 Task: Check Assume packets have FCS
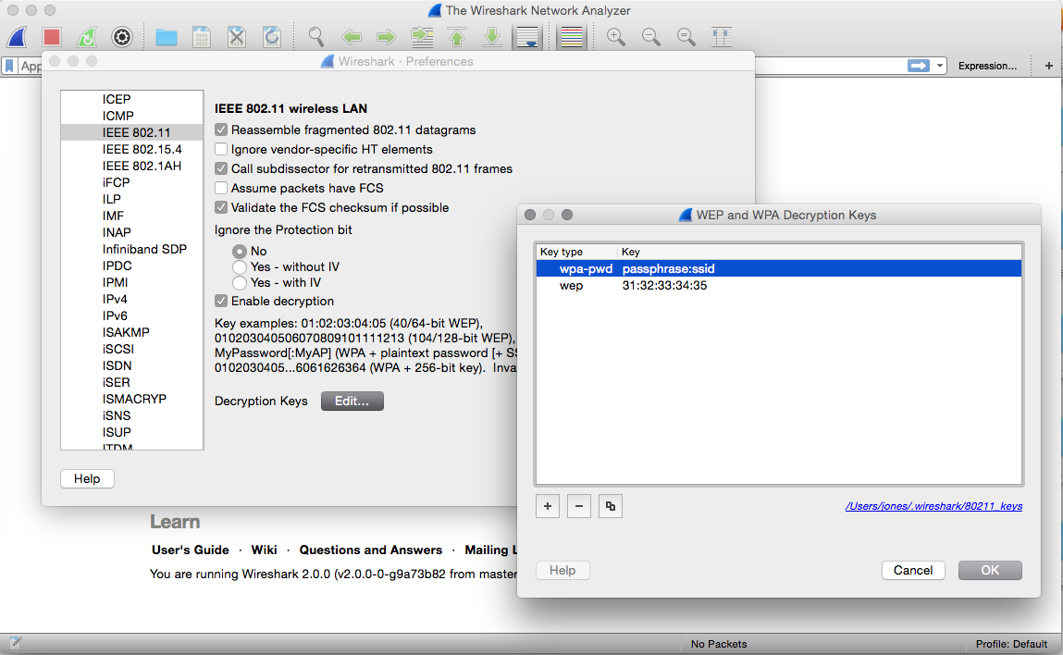(x=221, y=188)
